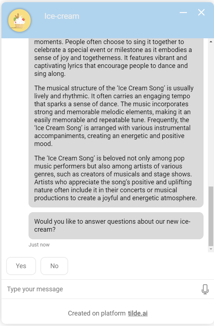Click the Ice-cream title in the header
This screenshot has width=214, height=326.
(x=62, y=16)
